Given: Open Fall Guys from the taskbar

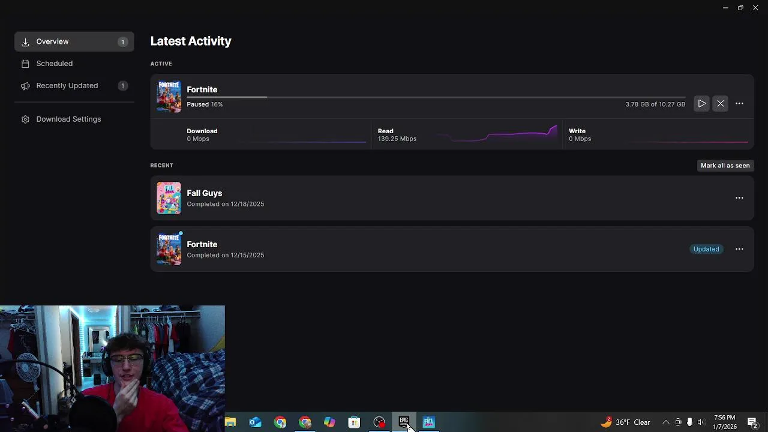Looking at the screenshot, I should (x=428, y=422).
